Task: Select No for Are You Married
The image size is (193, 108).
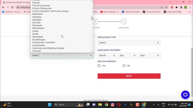Action: [x=124, y=66]
